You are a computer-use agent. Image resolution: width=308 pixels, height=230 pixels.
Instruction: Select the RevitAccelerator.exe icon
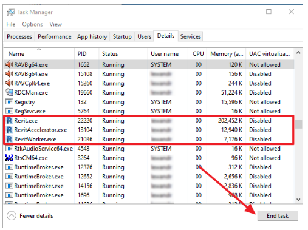(10, 130)
